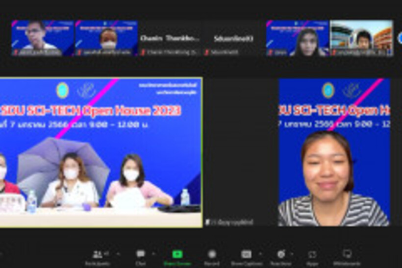402x268 pixels.
Task: Select the masked participant's video thumbnail
Action: tap(106, 38)
